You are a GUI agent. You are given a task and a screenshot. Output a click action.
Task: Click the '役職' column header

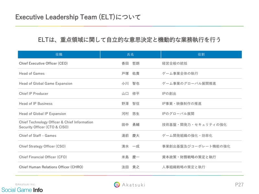click(59, 54)
